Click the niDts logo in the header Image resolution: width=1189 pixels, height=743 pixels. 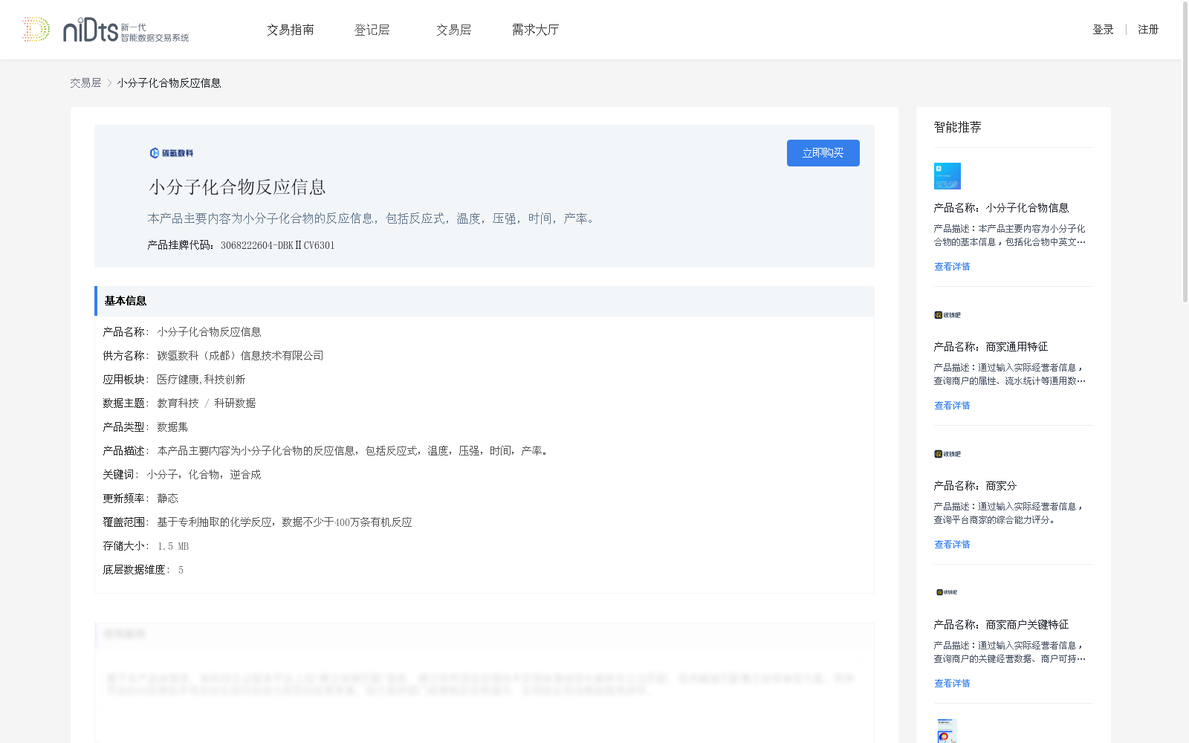pyautogui.click(x=105, y=30)
